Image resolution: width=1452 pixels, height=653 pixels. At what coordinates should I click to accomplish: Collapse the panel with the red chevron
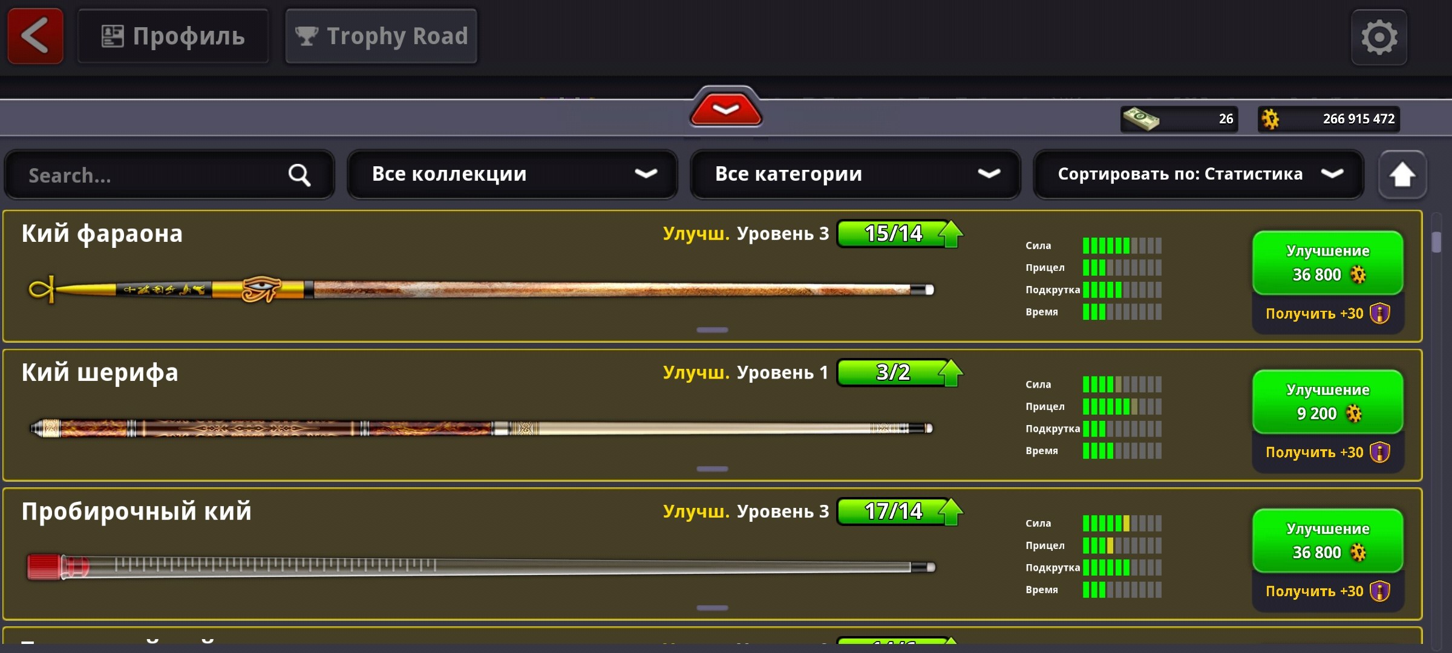(x=726, y=108)
